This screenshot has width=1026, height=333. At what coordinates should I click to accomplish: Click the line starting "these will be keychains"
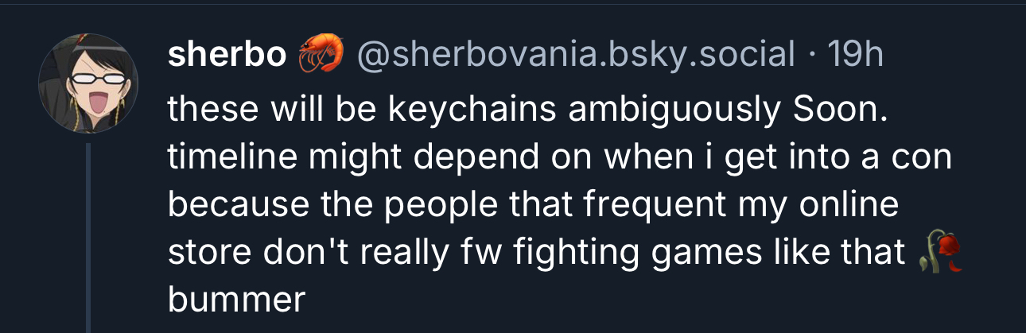[525, 110]
